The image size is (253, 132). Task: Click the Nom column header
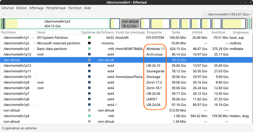pos(59,32)
